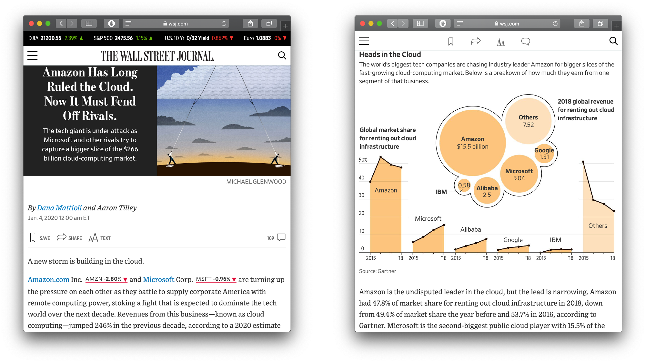
Task: Click the AMZN -2.80% stock ticker
Action: (x=106, y=279)
